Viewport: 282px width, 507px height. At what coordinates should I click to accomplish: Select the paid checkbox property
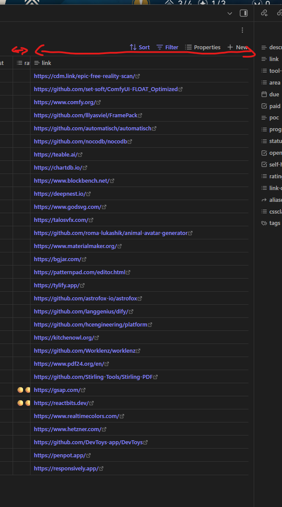pyautogui.click(x=272, y=106)
